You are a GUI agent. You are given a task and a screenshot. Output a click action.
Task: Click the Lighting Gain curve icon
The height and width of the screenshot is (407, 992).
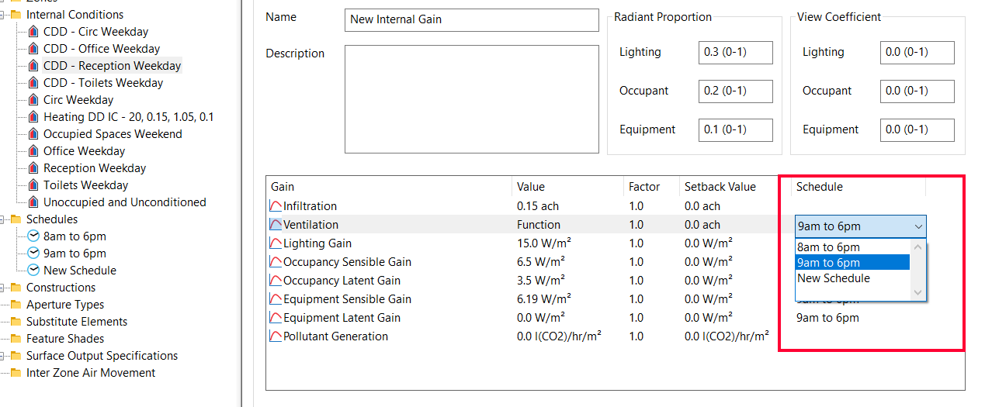point(276,243)
